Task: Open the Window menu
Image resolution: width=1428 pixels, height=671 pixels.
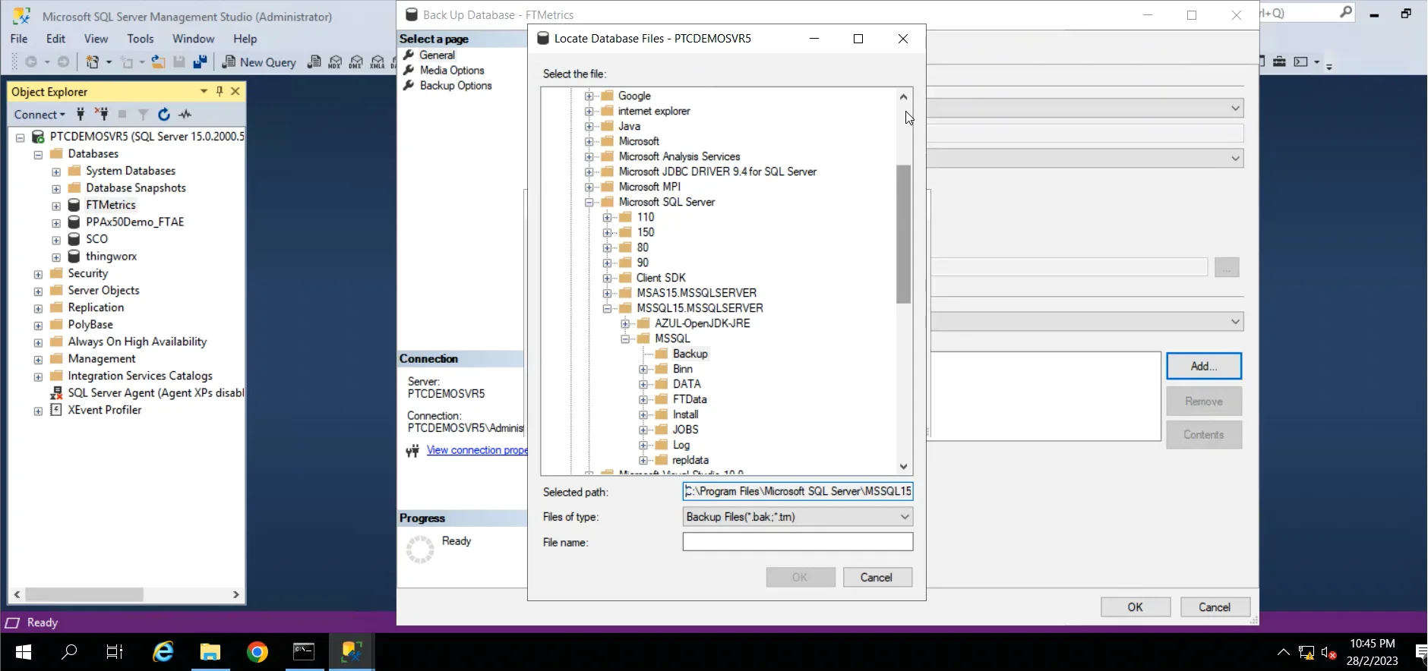Action: [193, 39]
